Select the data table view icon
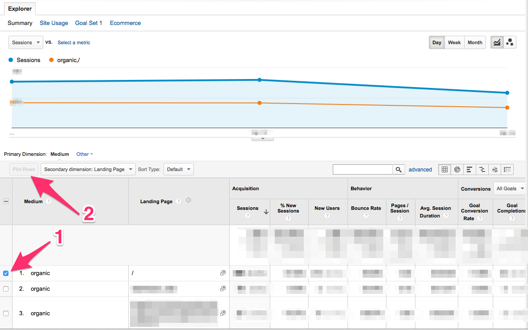 point(444,169)
